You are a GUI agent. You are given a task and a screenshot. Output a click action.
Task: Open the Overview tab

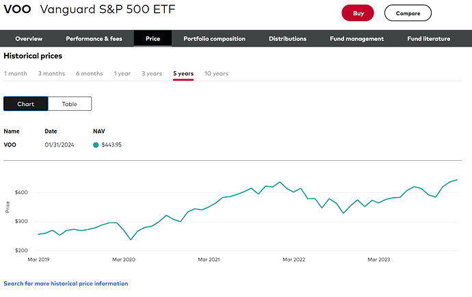coord(29,39)
